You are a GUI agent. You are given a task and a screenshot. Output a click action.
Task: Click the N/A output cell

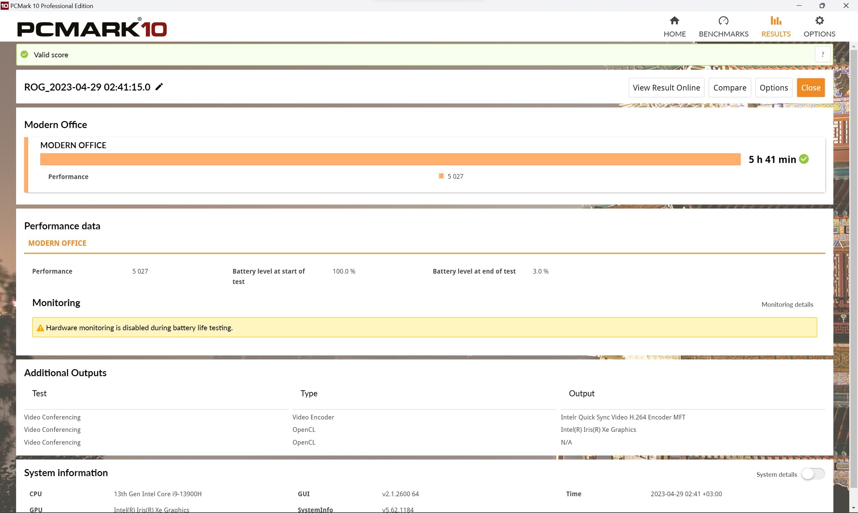click(x=566, y=442)
